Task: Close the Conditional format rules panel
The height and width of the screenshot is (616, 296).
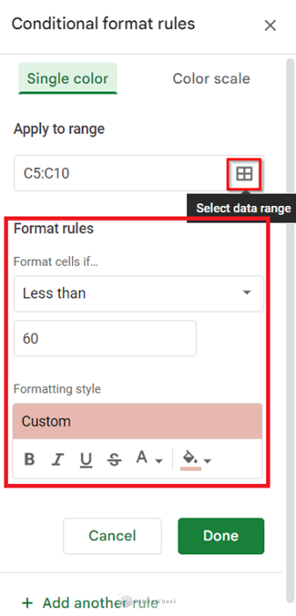Action: click(x=270, y=25)
